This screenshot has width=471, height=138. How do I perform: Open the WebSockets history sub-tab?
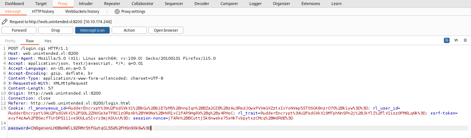point(82,11)
